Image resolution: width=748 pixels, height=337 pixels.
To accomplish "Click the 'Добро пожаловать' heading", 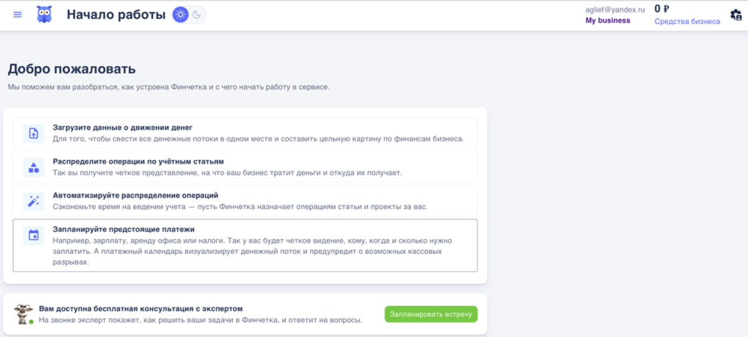I will 72,69.
